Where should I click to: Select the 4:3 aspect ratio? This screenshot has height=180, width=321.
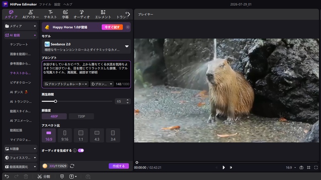point(97,136)
